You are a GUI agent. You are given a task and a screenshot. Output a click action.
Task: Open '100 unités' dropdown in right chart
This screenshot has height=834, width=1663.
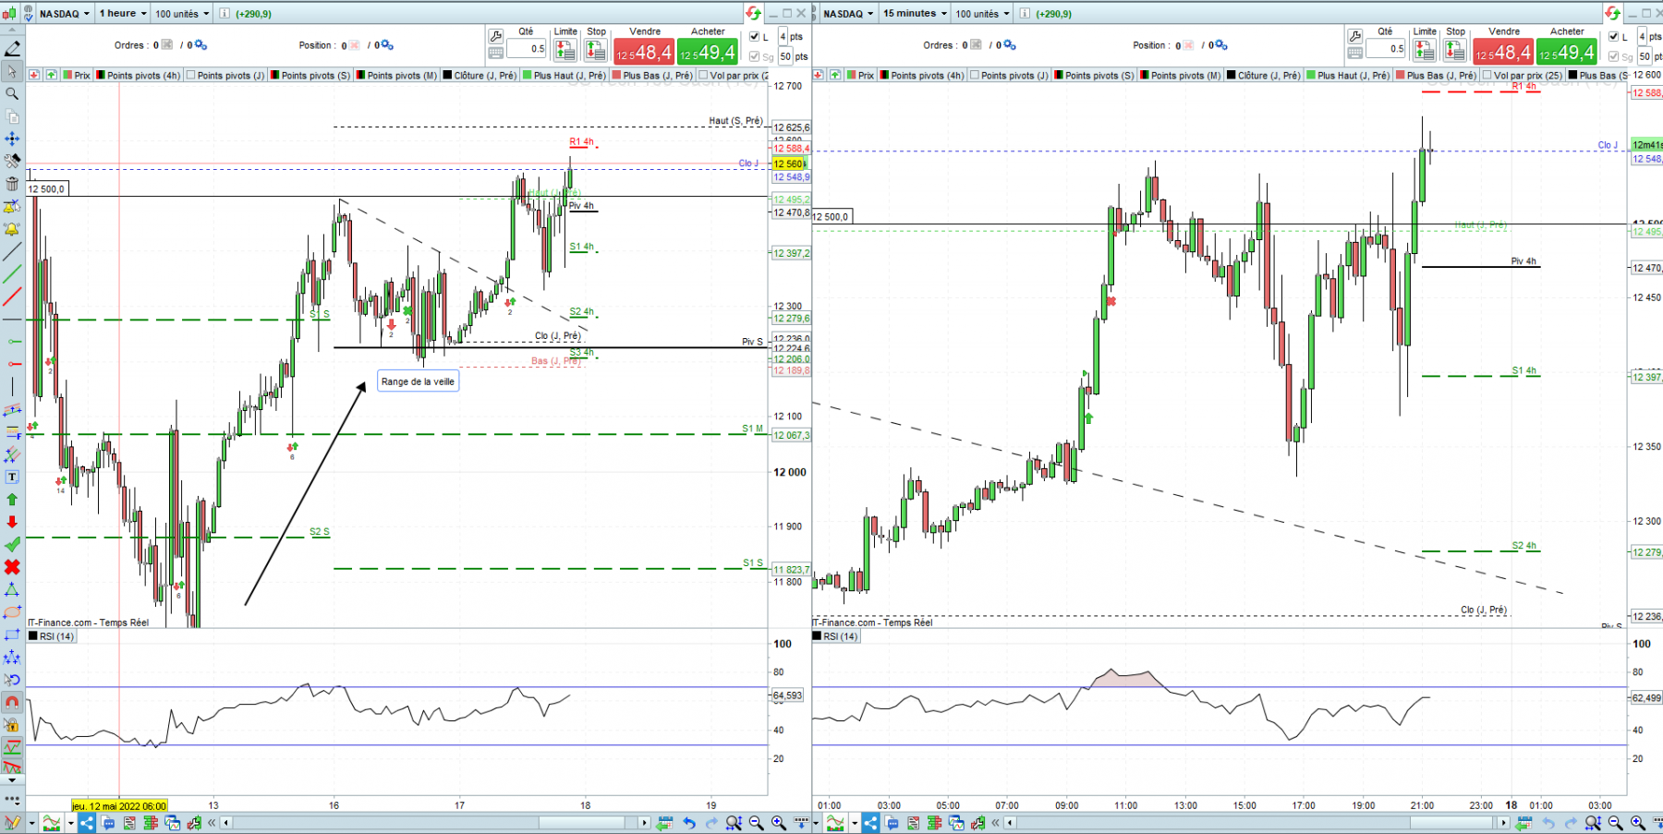[x=982, y=13]
